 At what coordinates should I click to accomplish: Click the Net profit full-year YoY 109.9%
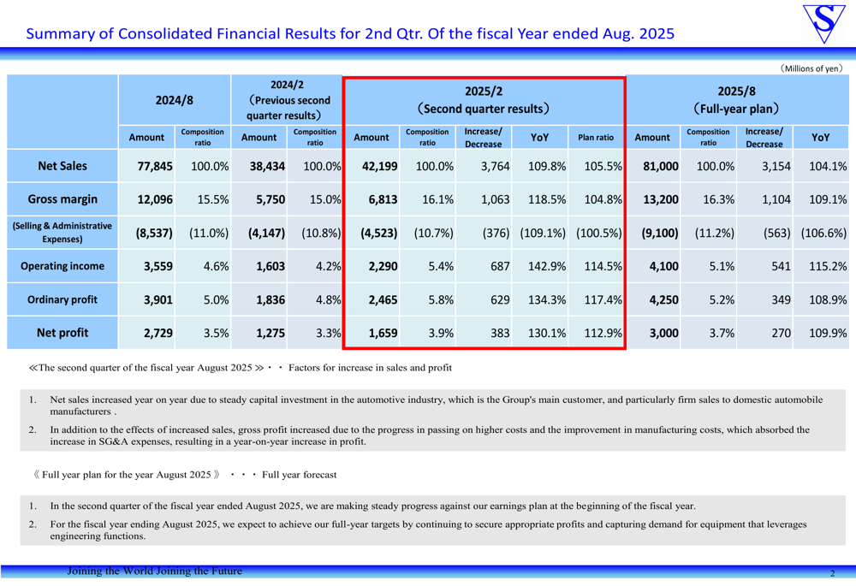[828, 333]
